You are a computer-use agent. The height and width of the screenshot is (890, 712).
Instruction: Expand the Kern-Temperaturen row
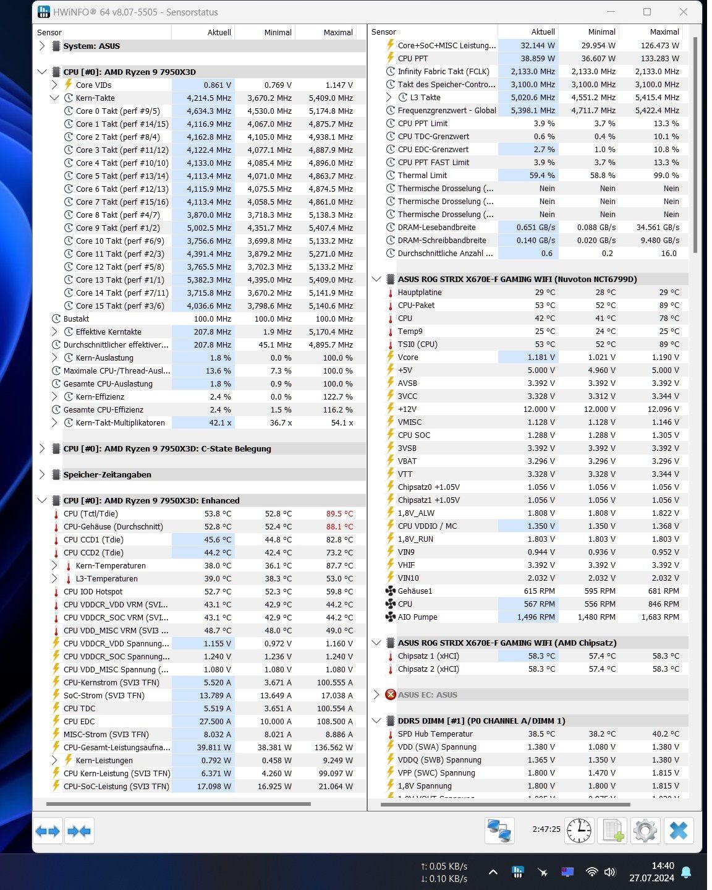(x=54, y=565)
